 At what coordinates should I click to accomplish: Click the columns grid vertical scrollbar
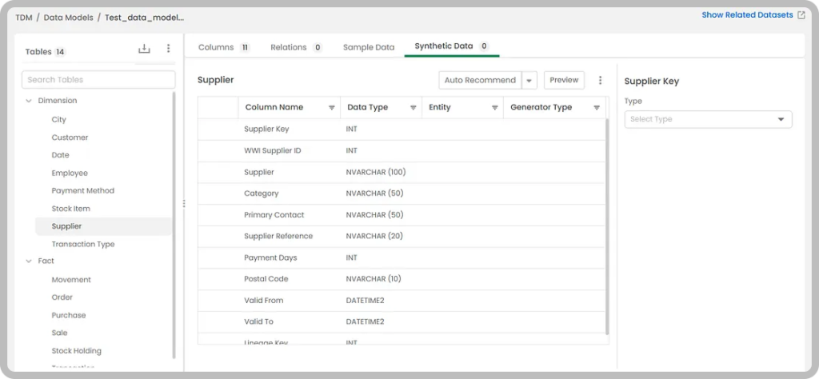pyautogui.click(x=607, y=226)
